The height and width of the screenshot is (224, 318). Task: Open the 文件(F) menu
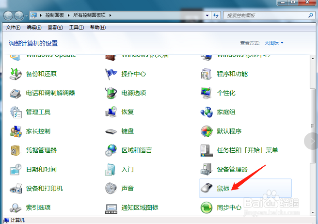[13, 27]
